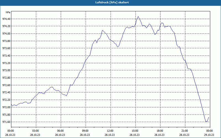221x138 pixels.
Task: Click the 972,00 y-axis label
Action: [6, 107]
